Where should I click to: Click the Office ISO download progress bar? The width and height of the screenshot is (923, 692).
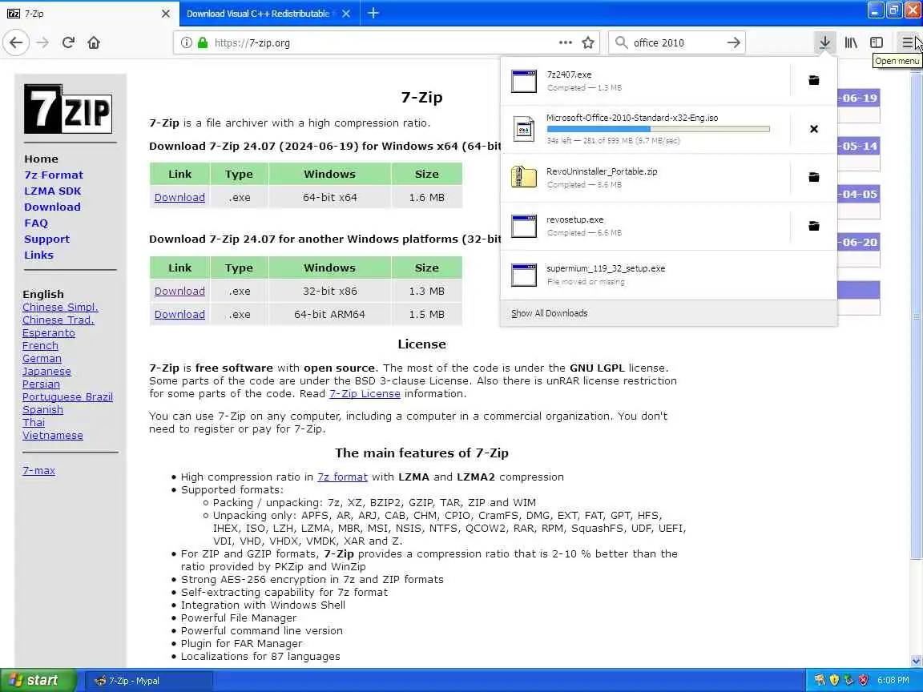(x=658, y=129)
